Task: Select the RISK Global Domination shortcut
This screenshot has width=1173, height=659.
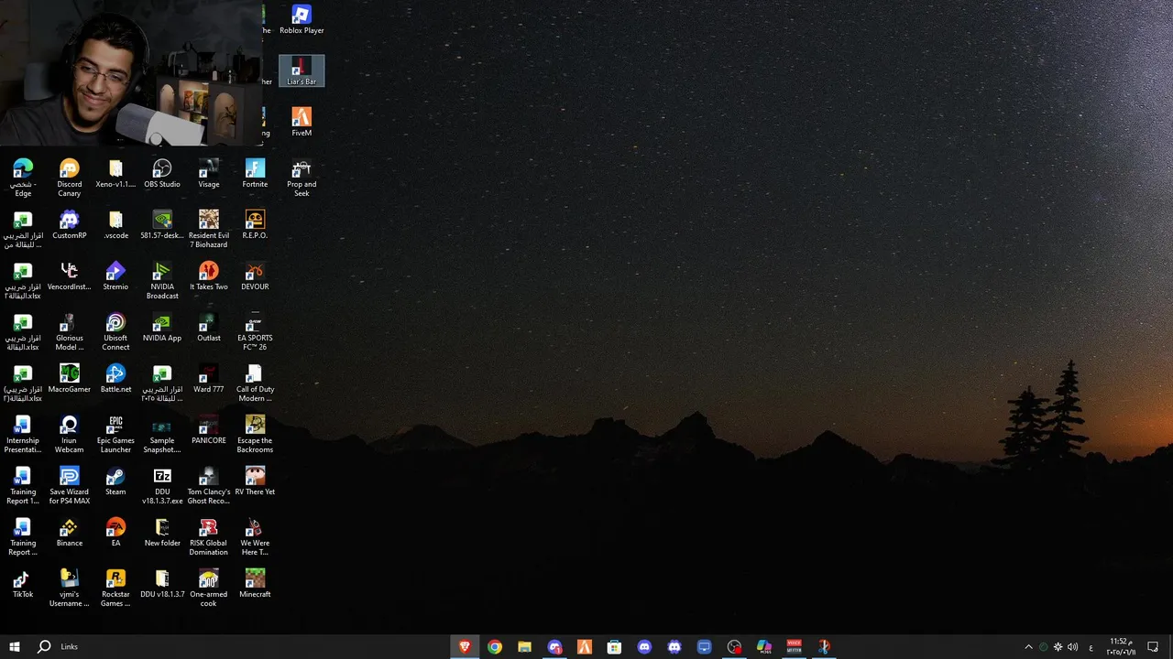Action: pos(209,536)
